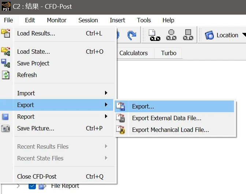246x194 pixels.
Task: Click the Export External Data File icon
Action: coord(120,118)
